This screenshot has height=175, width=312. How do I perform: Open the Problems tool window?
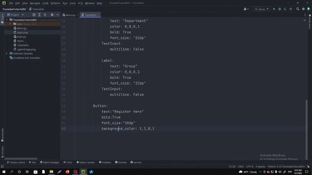105,162
